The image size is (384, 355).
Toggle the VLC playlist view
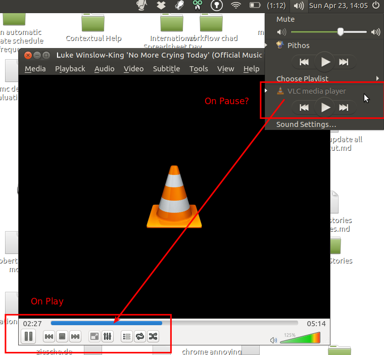[x=127, y=337]
